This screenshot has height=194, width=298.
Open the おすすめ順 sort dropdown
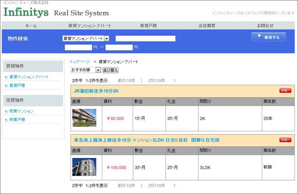(85, 70)
